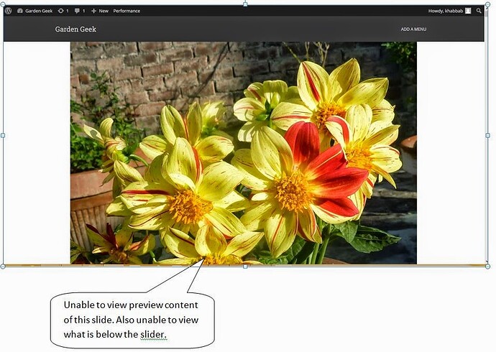The image size is (496, 352).
Task: Click the dahlia flowers slider image
Action: [243, 153]
